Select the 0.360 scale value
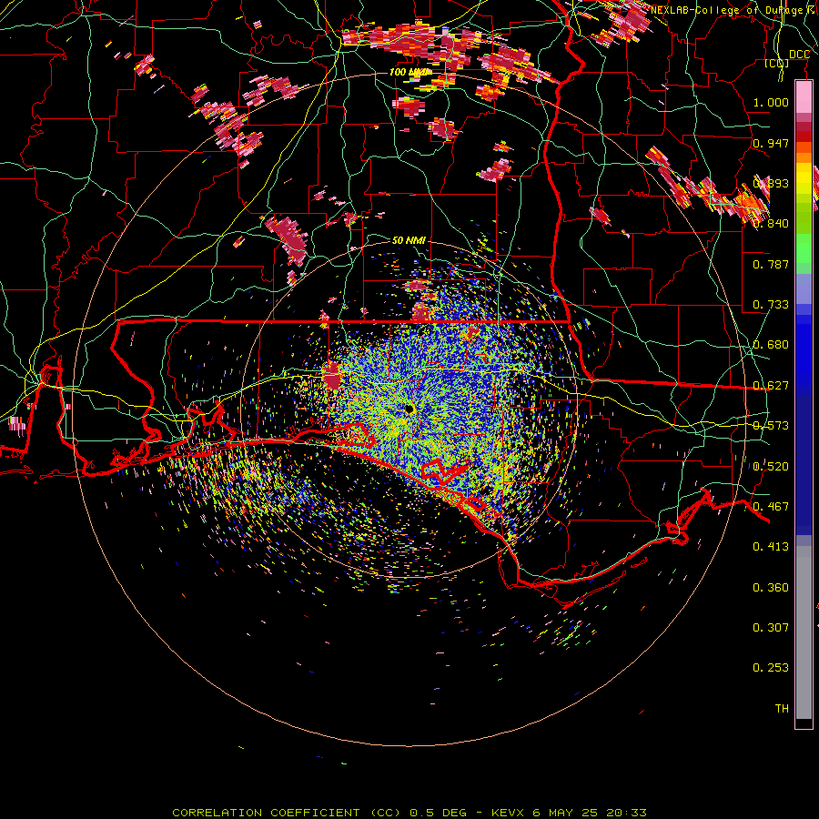819x819 pixels. tap(771, 588)
